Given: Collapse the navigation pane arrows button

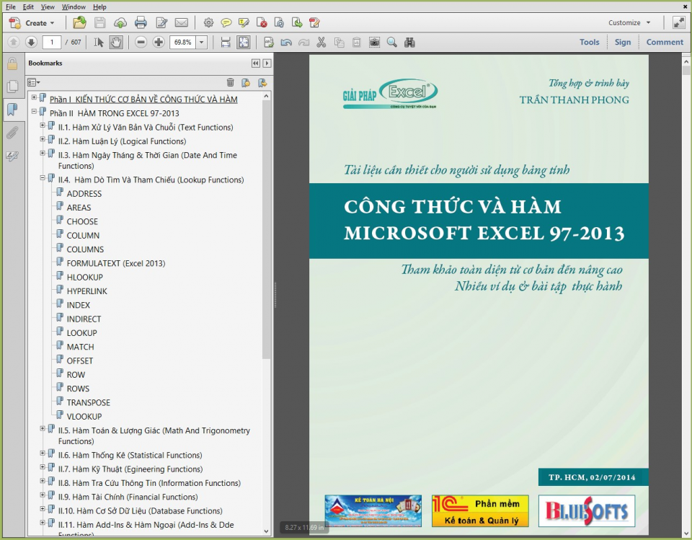Looking at the screenshot, I should click(256, 63).
